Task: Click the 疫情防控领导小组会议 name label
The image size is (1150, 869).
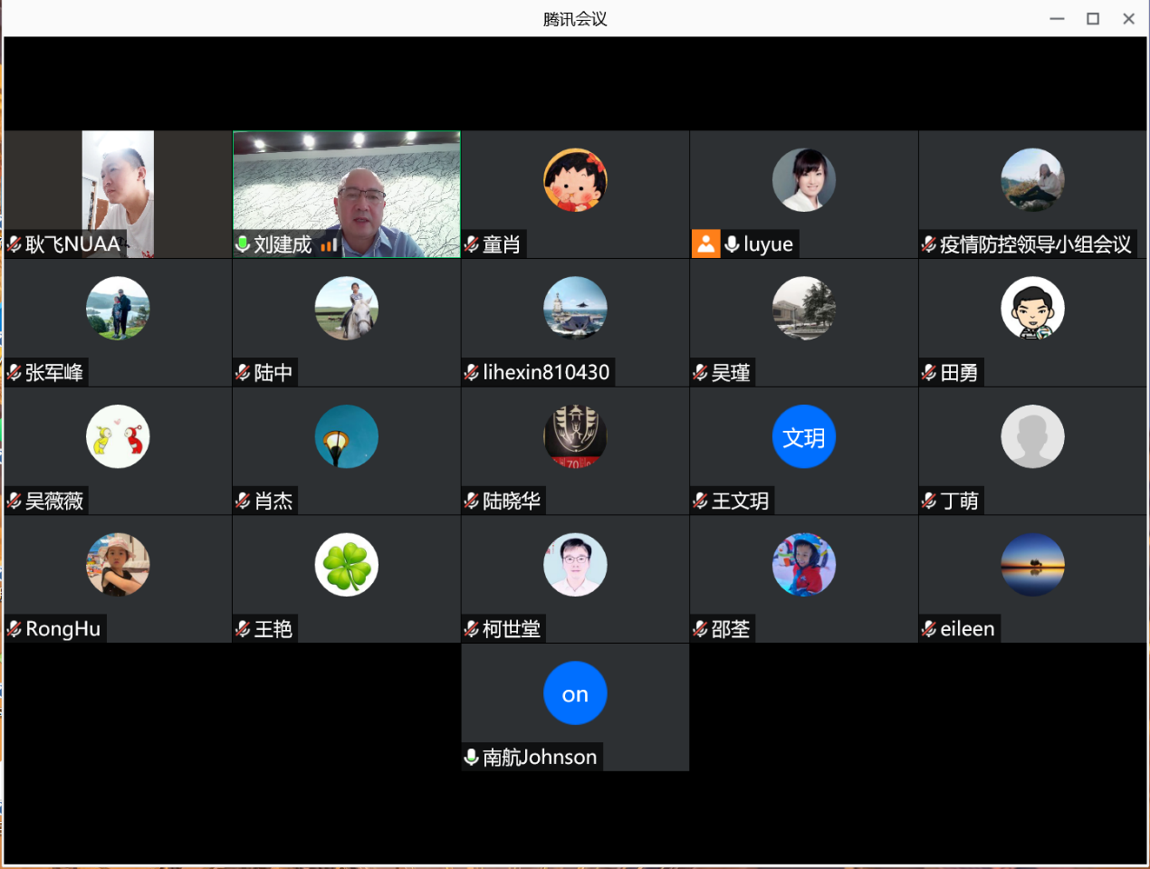Action: (x=1035, y=244)
